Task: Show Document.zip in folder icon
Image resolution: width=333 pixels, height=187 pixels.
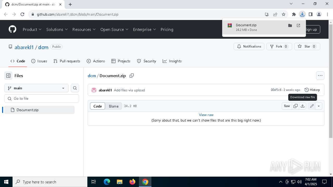Action: click(x=290, y=25)
